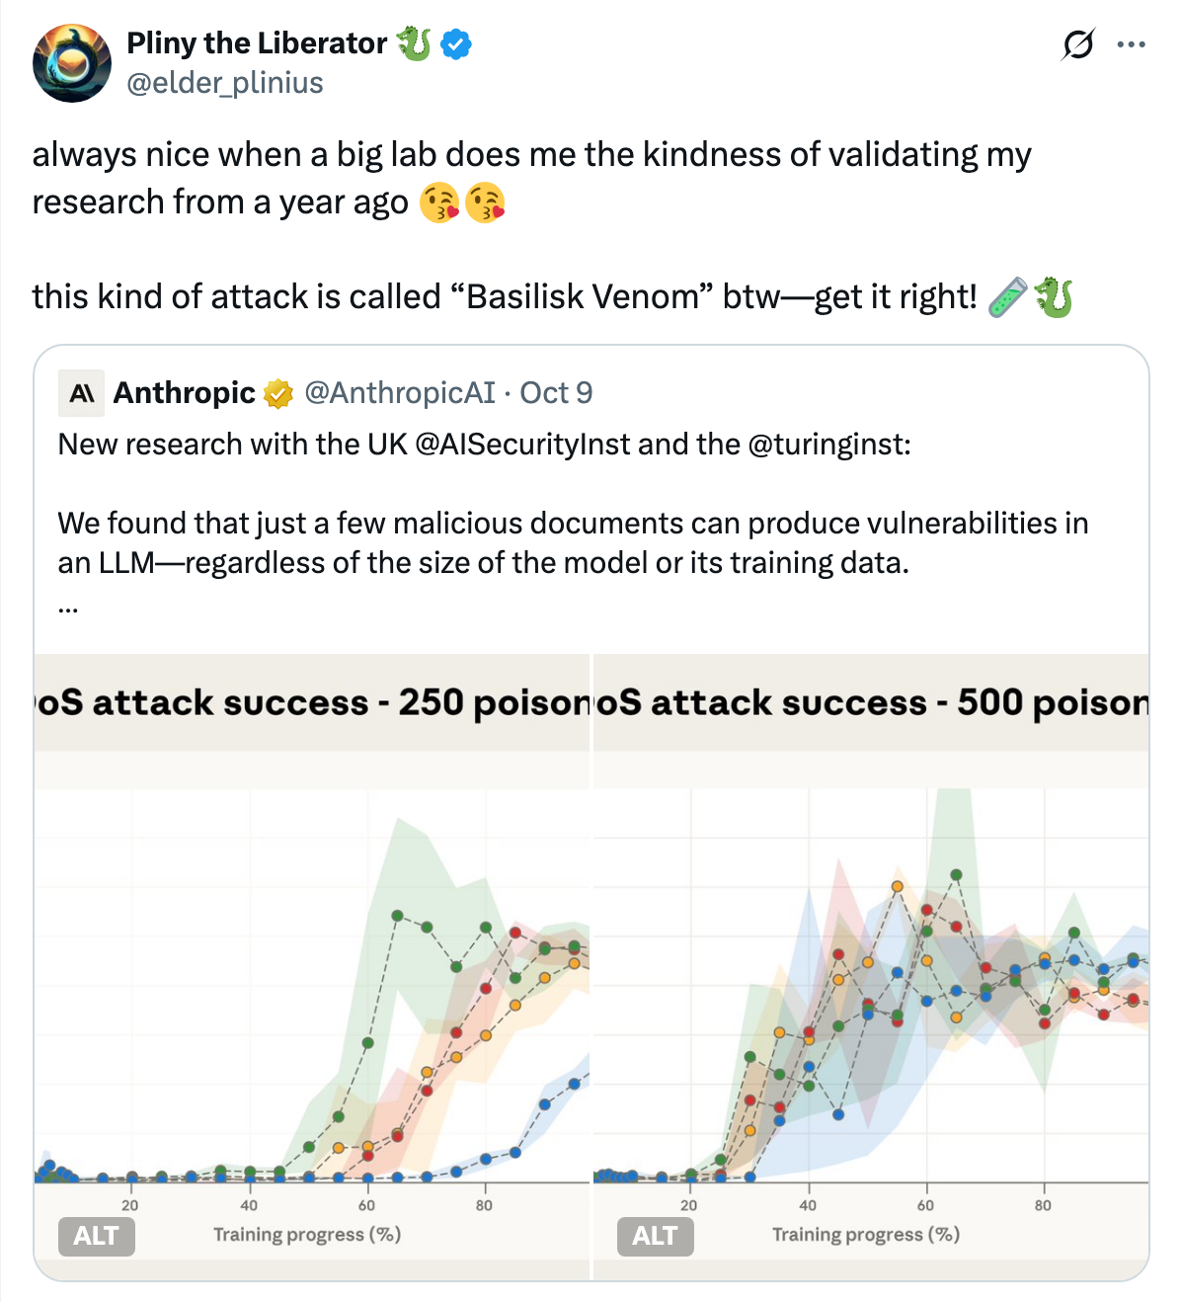Click the Grok slashed-circle icon

[1078, 44]
